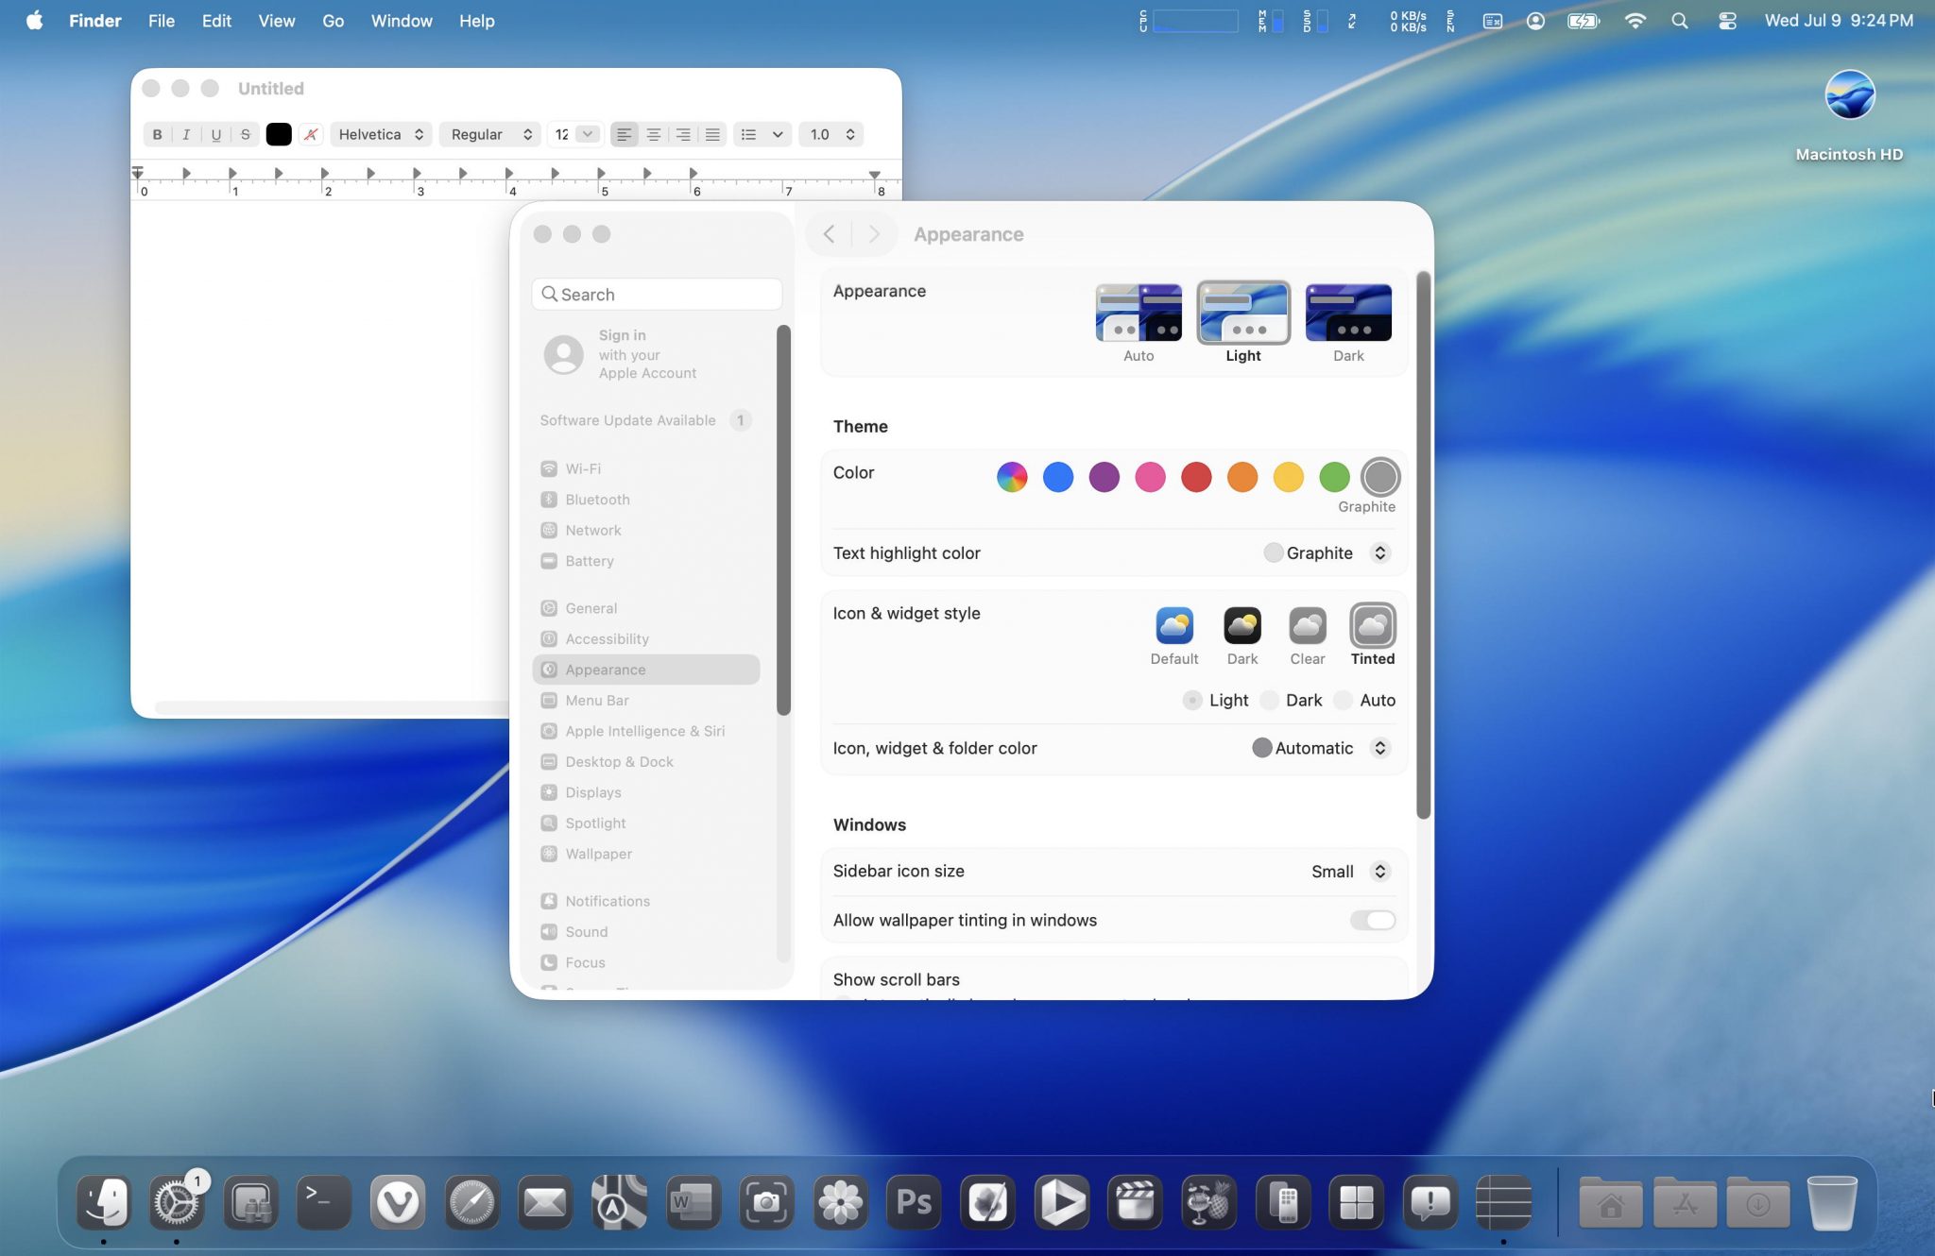Select the Tinted icon style

pyautogui.click(x=1372, y=626)
